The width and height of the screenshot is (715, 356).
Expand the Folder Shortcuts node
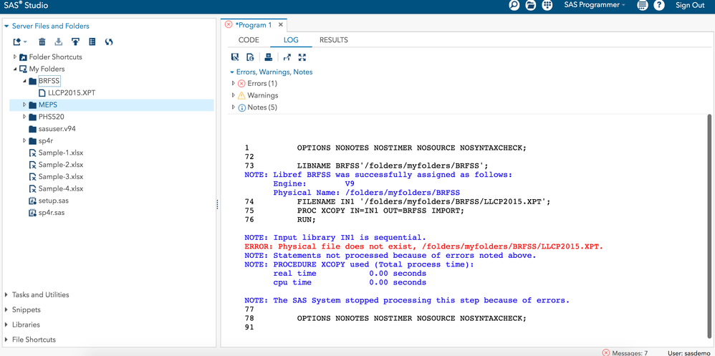(x=15, y=57)
